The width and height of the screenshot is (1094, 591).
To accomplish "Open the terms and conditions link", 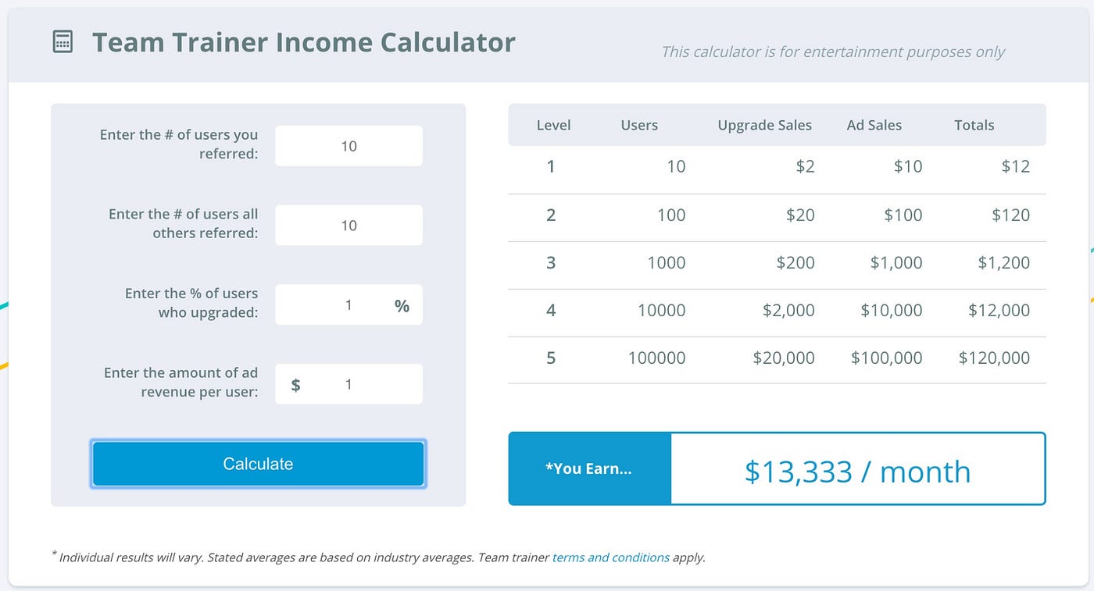I will pos(610,557).
